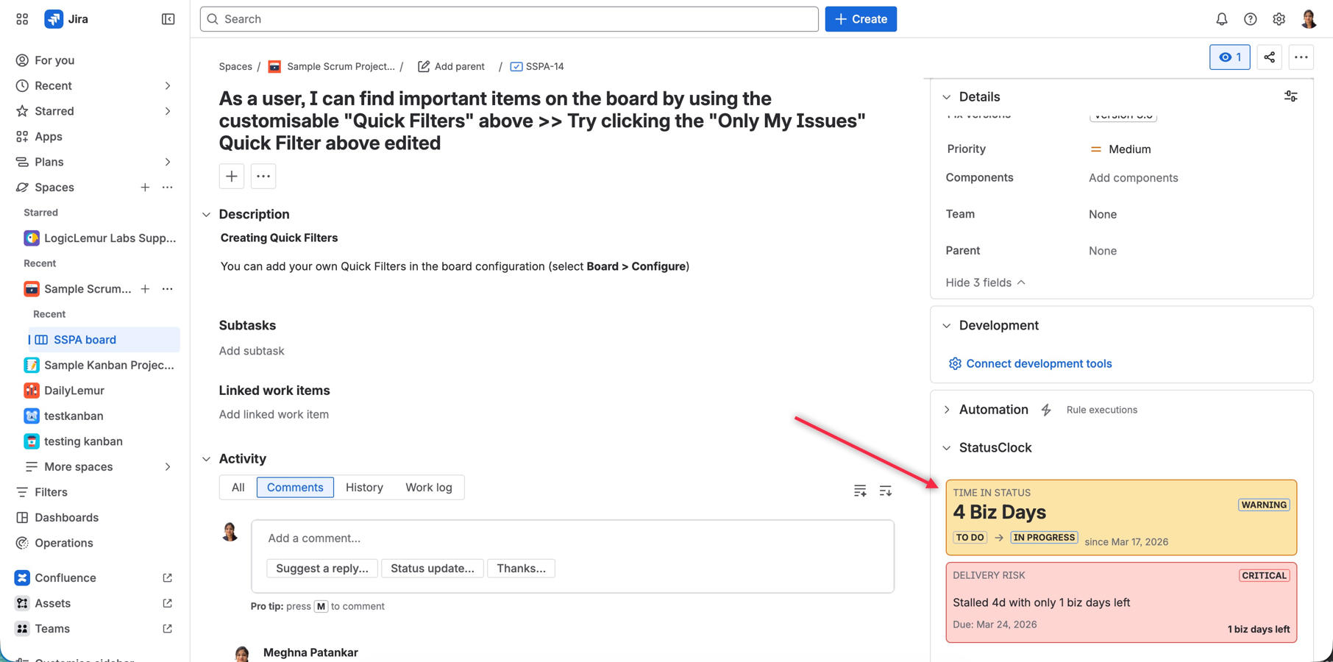This screenshot has width=1333, height=662.
Task: Collapse the Description section chevron
Action: [207, 214]
